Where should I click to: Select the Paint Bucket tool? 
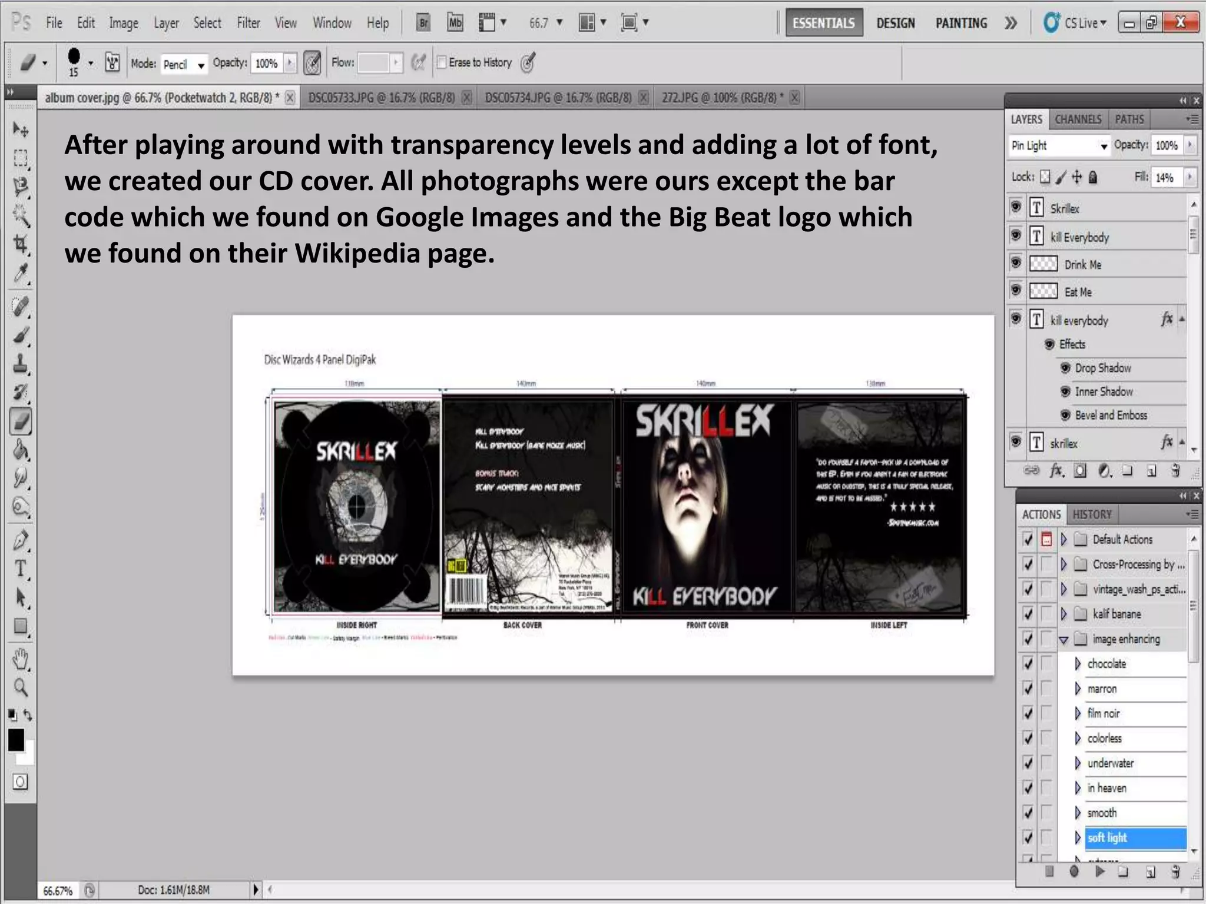click(x=21, y=451)
